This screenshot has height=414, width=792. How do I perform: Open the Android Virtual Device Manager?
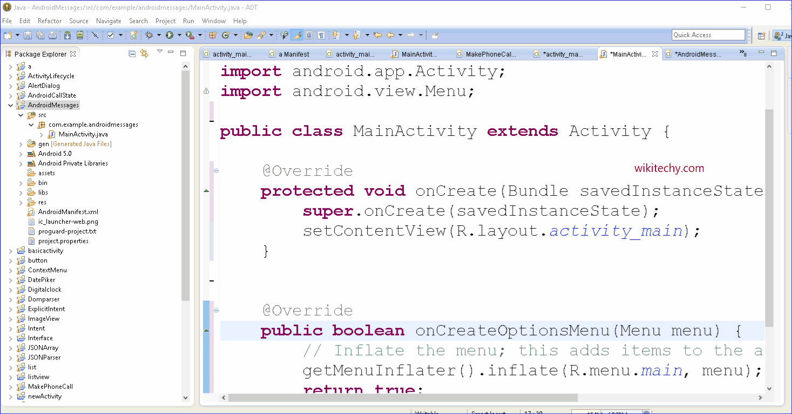click(x=80, y=35)
